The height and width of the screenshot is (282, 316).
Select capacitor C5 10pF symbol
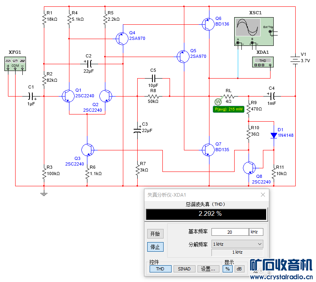[153, 78]
